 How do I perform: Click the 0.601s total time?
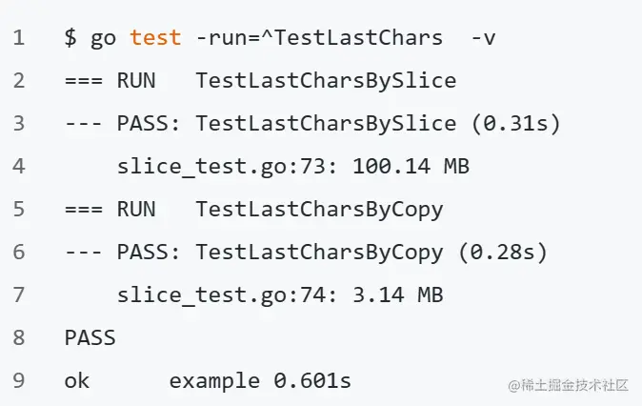[312, 381]
